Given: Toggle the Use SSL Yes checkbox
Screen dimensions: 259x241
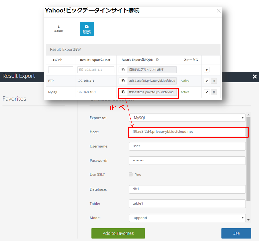Looking at the screenshot, I should [130, 174].
